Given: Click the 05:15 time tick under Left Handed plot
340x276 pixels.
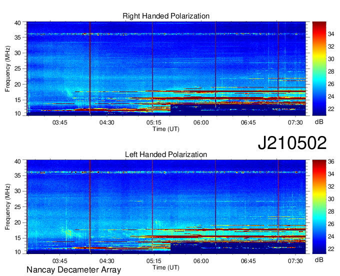Looking at the screenshot, I should pyautogui.click(x=153, y=261).
